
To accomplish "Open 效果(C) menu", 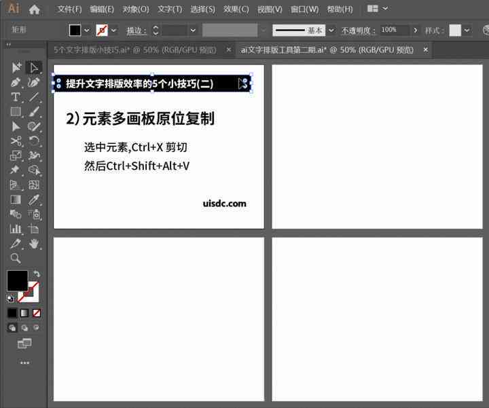I will coord(236,10).
